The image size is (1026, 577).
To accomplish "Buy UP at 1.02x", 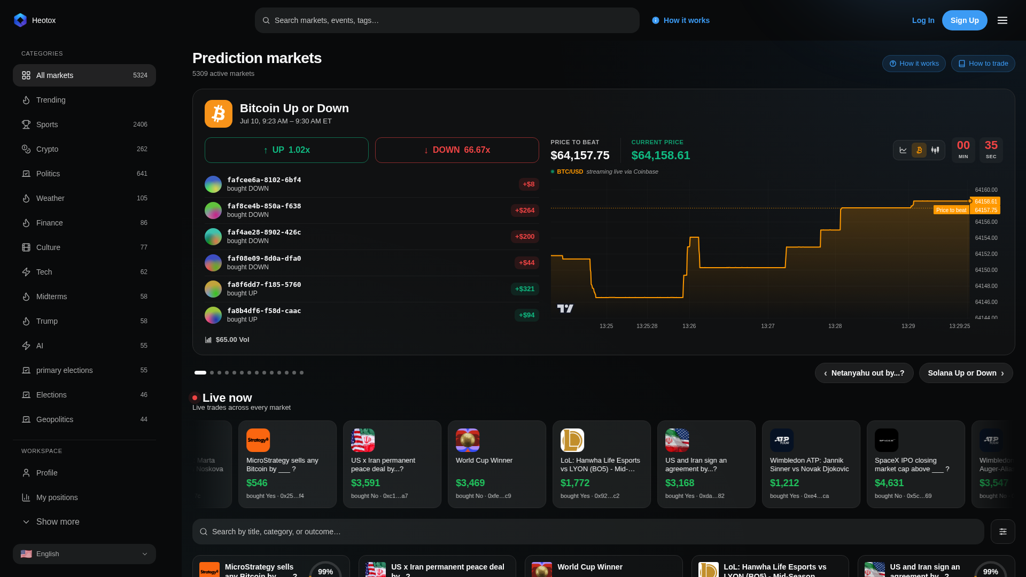I will click(x=286, y=150).
